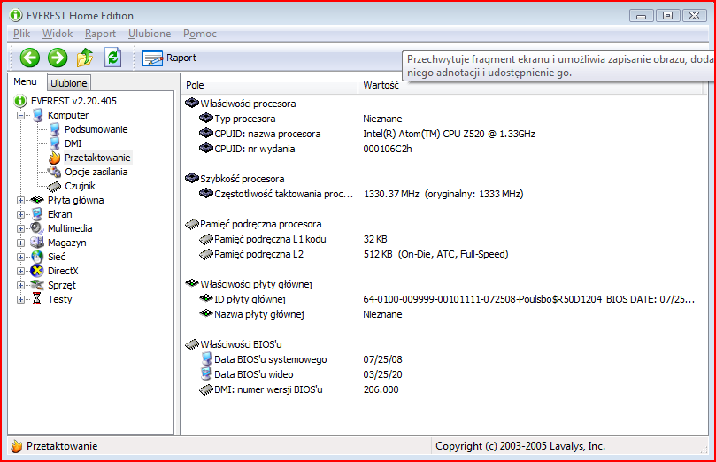This screenshot has height=462, width=716.
Task: Collapse the Komputer tree node
Action: [x=20, y=115]
